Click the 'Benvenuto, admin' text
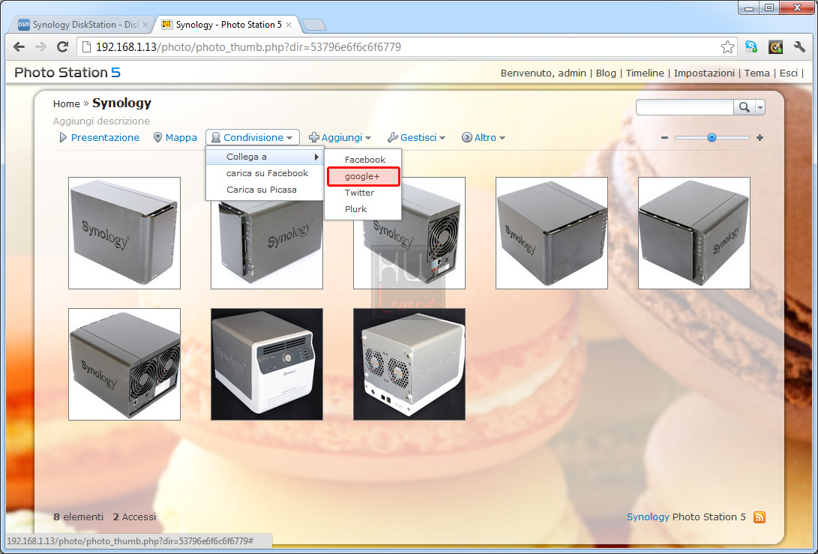Screen dimensions: 818x554 543,73
